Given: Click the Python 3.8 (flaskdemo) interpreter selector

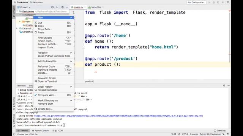Looking at the screenshot, I should click(x=210, y=134).
